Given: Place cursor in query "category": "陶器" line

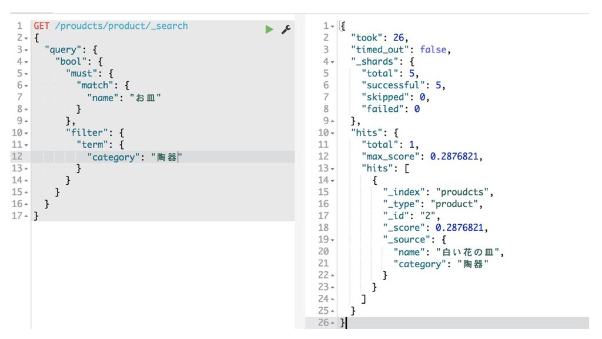Looking at the screenshot, I should 135,157.
